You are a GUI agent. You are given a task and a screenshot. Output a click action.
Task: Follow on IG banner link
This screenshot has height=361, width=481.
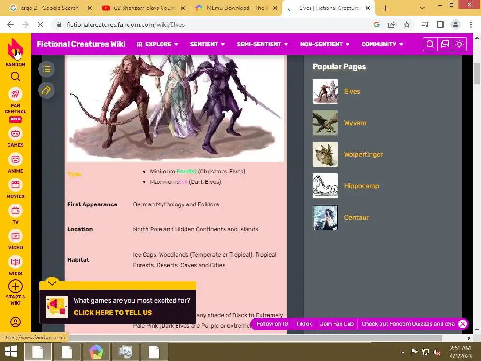tap(272, 324)
